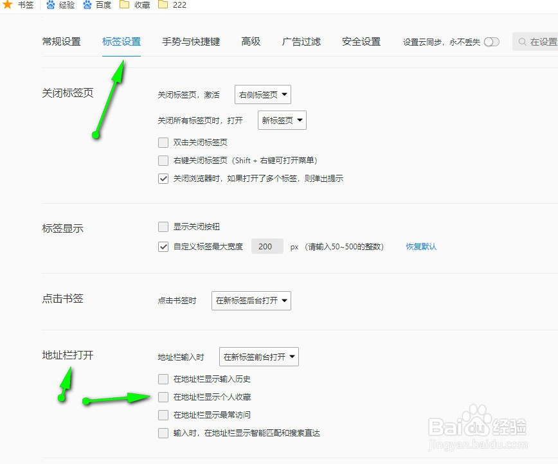Disable 自定义标签最大宽度 option

pos(163,246)
